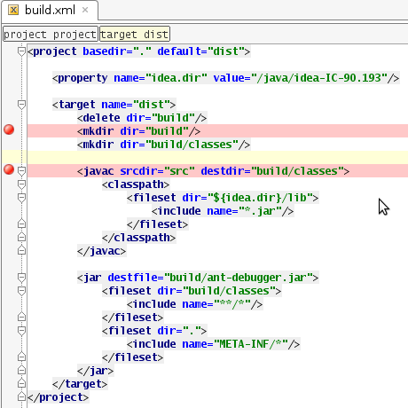408x408 pixels.
Task: Click the mkdir build/classes line
Action: (x=164, y=145)
